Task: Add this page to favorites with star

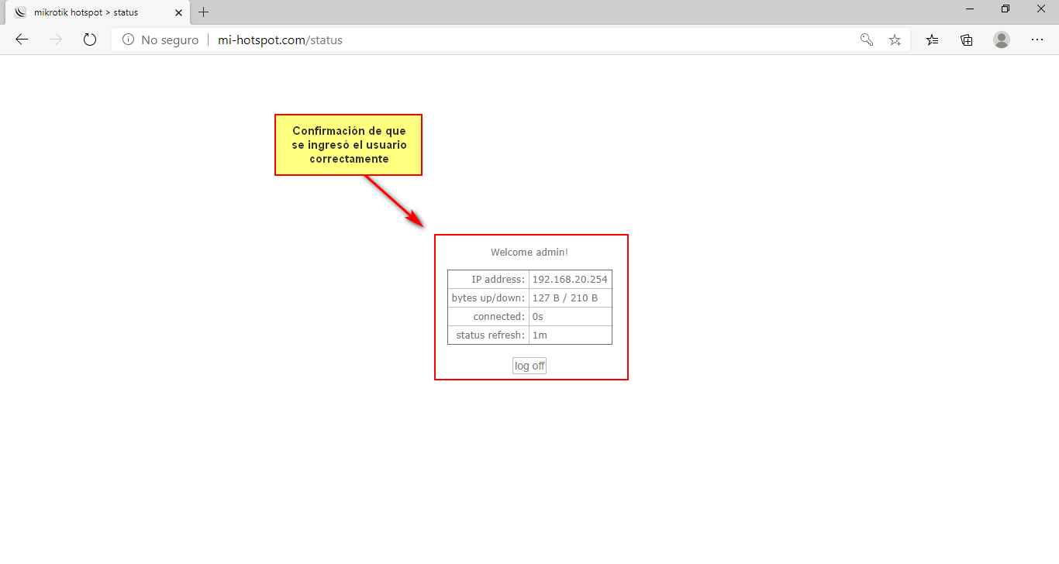Action: (895, 40)
